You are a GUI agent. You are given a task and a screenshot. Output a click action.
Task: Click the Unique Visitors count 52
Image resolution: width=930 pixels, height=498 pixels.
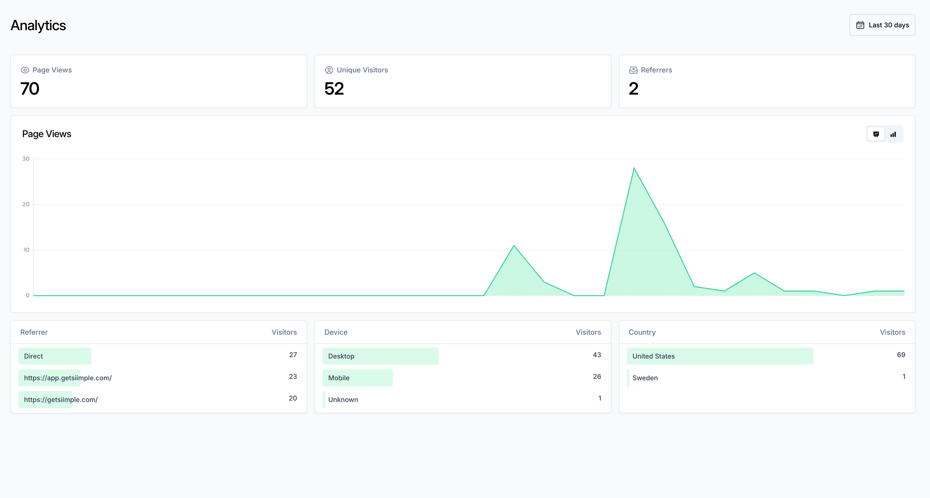(334, 89)
